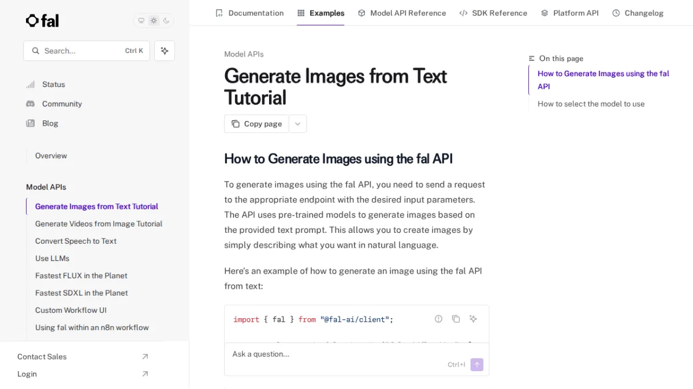Click arrow icon beside Login
The height and width of the screenshot is (389, 693).
click(145, 374)
